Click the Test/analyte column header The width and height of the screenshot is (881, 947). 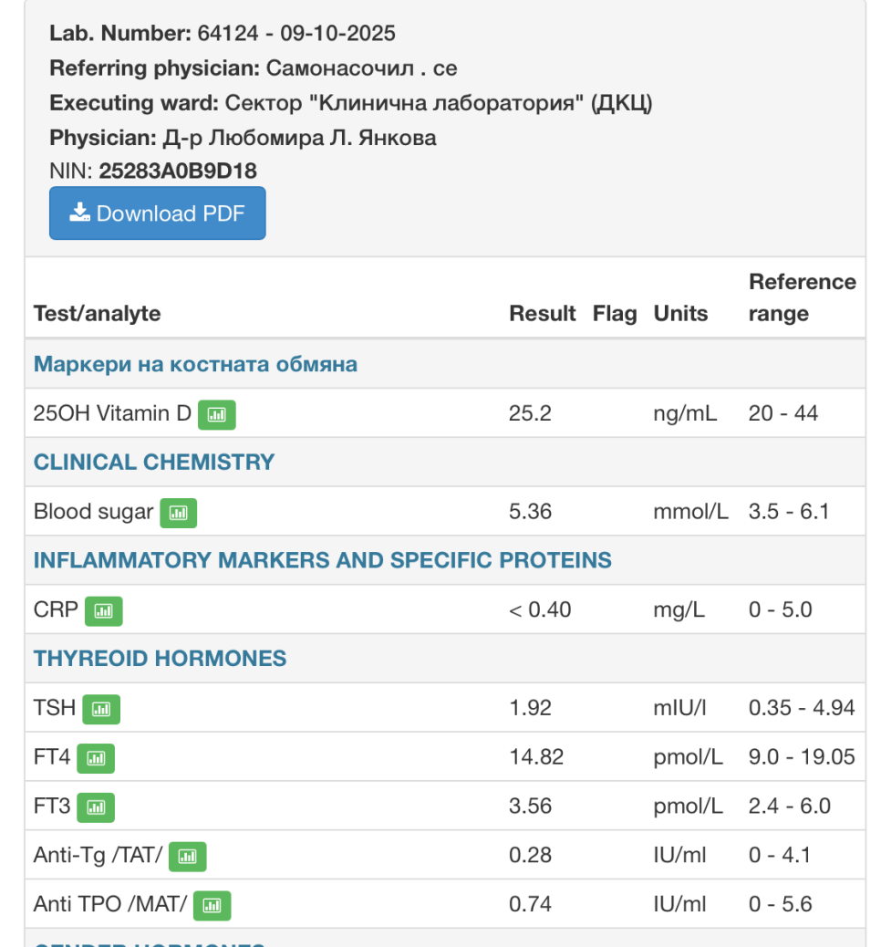point(97,314)
